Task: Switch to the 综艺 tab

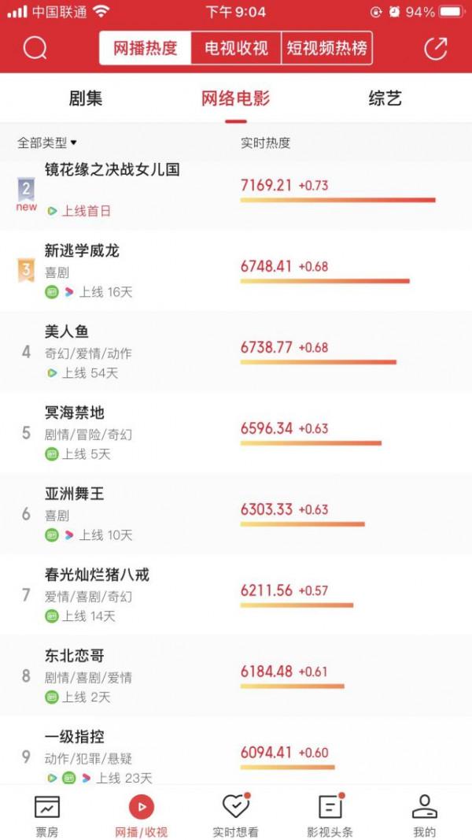Action: point(385,98)
